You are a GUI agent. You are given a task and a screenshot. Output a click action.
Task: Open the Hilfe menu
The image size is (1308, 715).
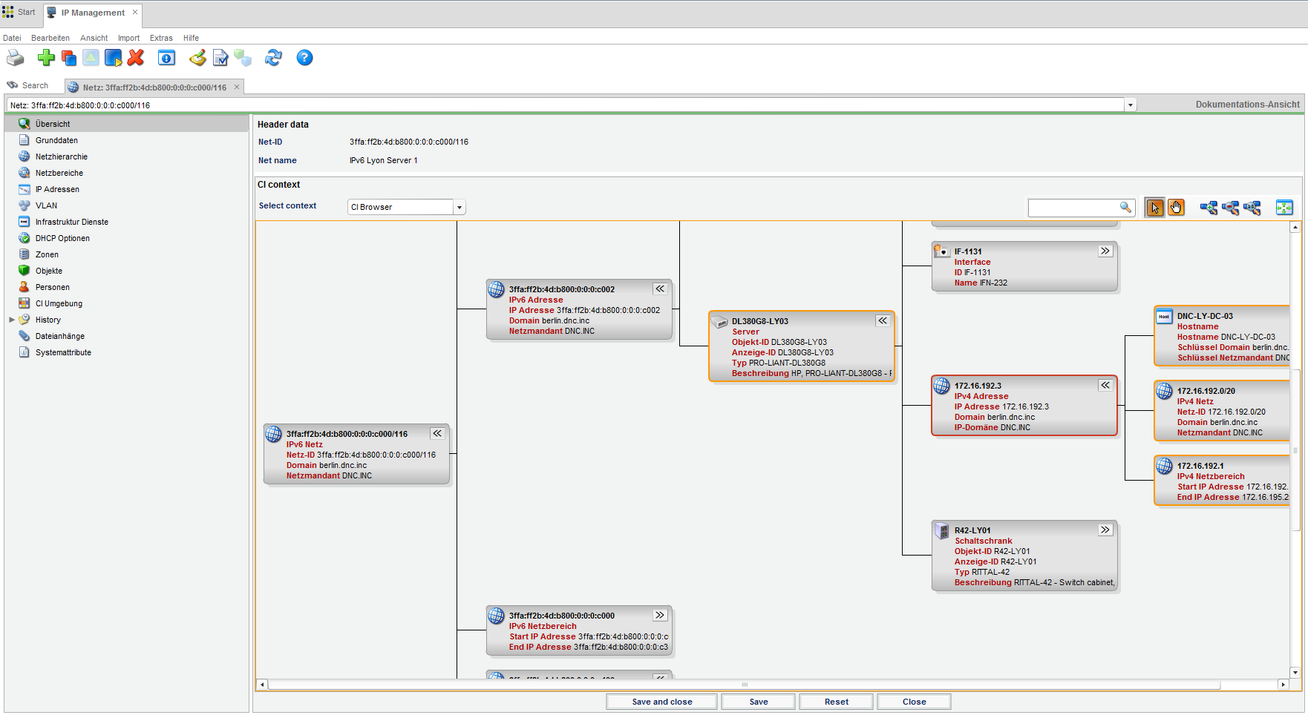191,38
